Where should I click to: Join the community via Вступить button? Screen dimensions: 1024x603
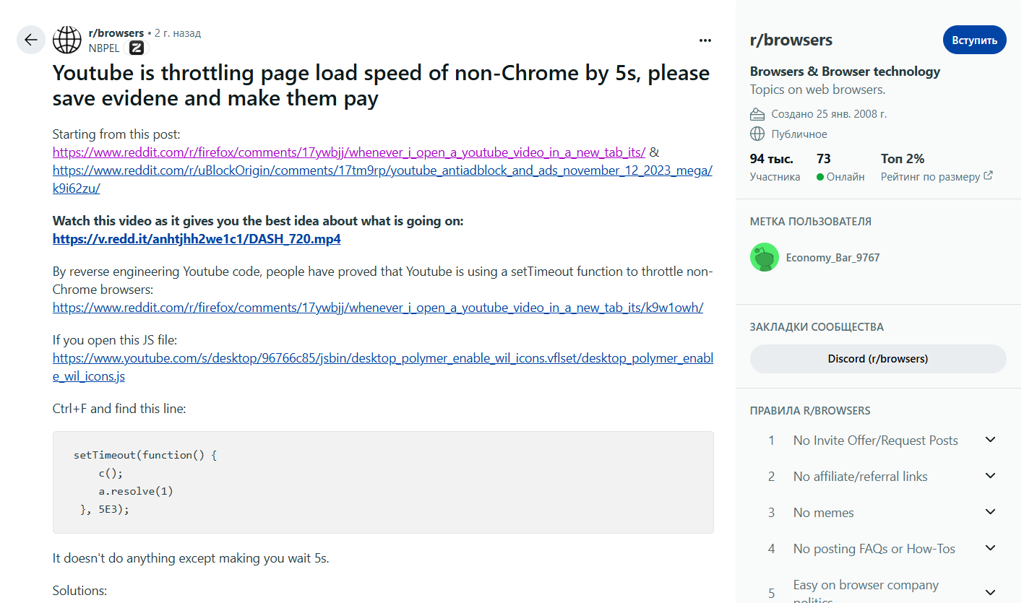[x=974, y=40]
